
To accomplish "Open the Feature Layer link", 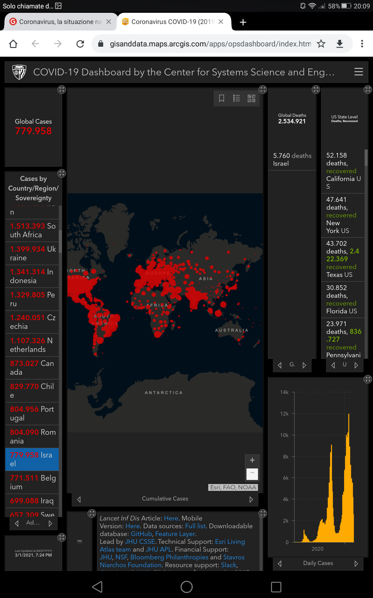I will tap(175, 534).
